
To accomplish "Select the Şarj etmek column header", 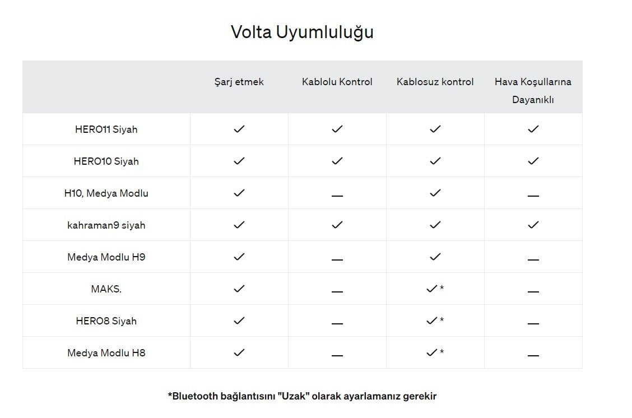I will click(x=239, y=82).
